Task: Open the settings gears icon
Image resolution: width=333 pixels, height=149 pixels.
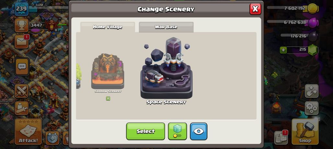Action: (x=312, y=108)
